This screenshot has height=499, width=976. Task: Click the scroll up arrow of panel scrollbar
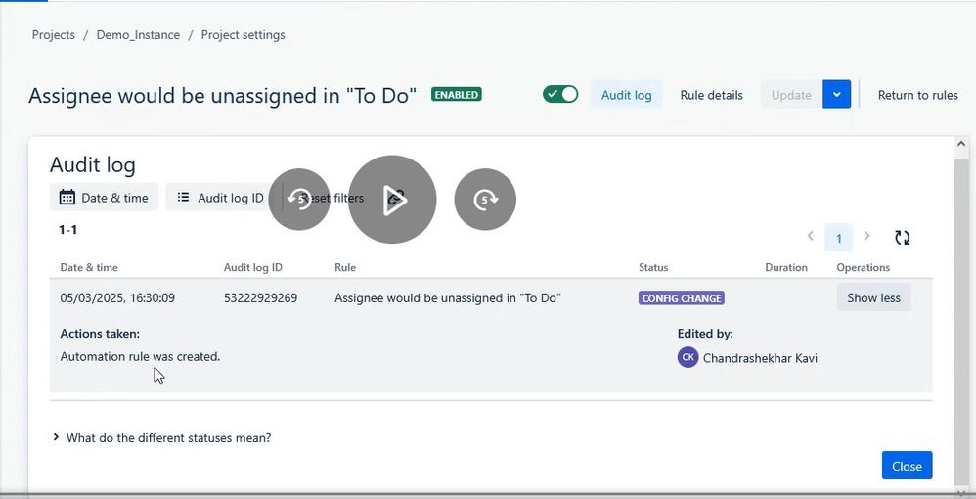961,144
